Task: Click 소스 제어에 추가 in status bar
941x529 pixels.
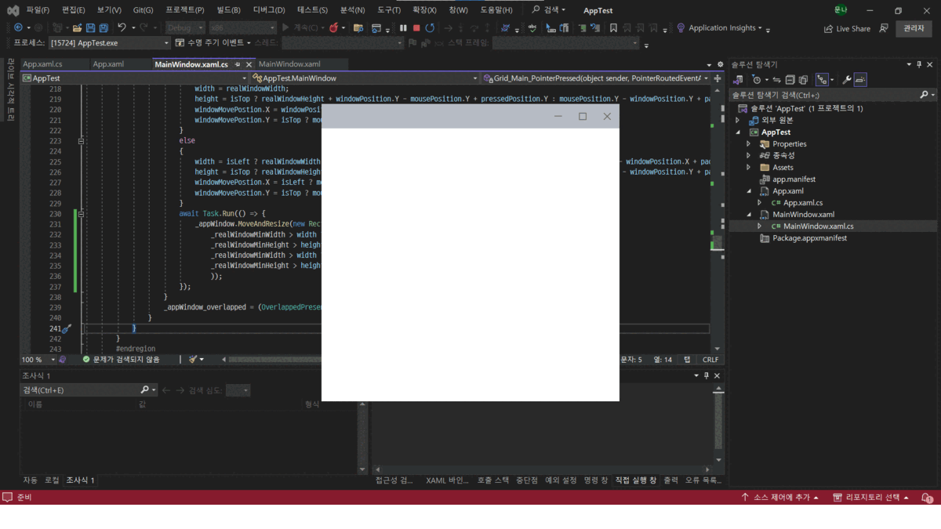Action: pos(780,498)
